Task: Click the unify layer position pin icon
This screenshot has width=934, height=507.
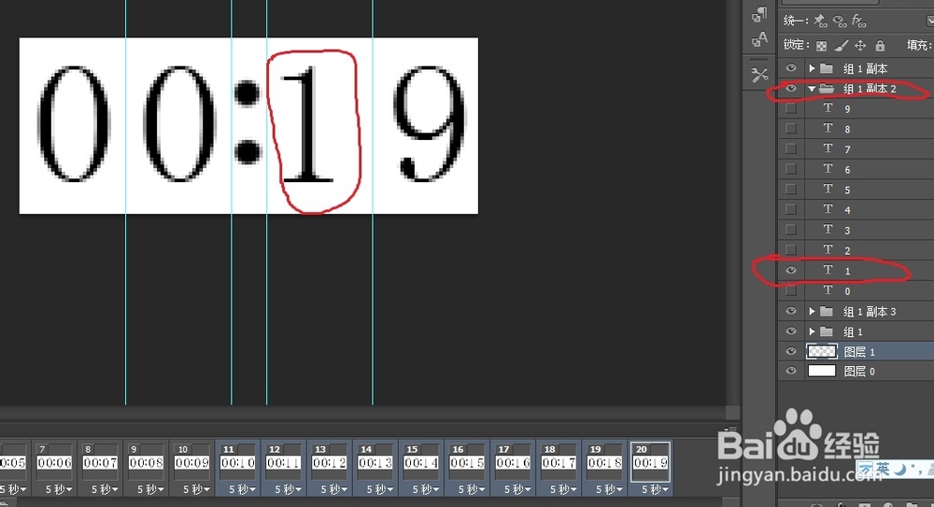Action: coord(820,21)
